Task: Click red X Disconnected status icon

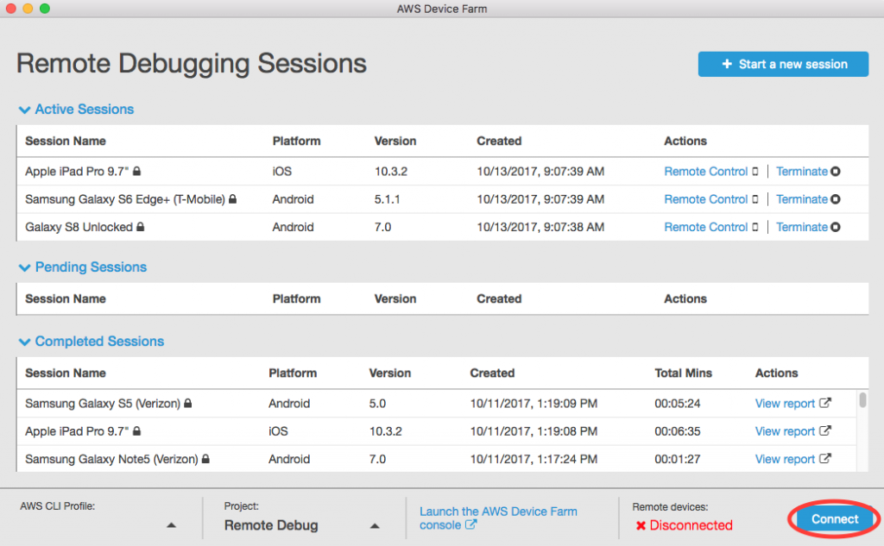Action: tap(641, 525)
